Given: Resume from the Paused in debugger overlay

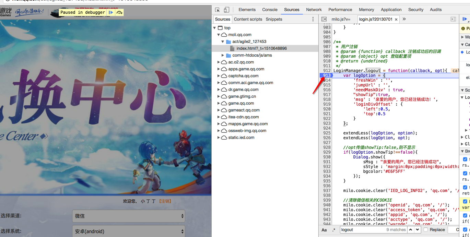Looking at the screenshot, I should [x=111, y=12].
